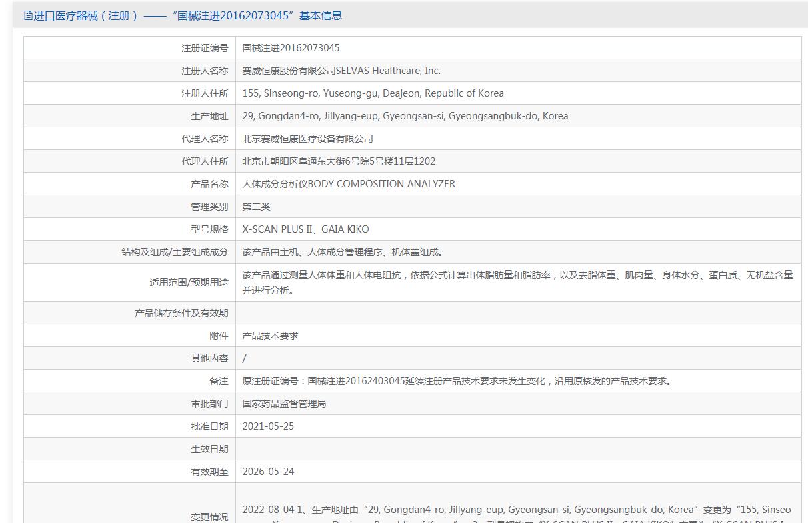The image size is (808, 523).
Task: Select production address 29, Gongdan4-ro value
Action: (x=405, y=116)
